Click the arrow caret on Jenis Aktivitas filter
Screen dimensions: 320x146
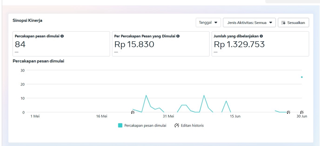(x=271, y=23)
